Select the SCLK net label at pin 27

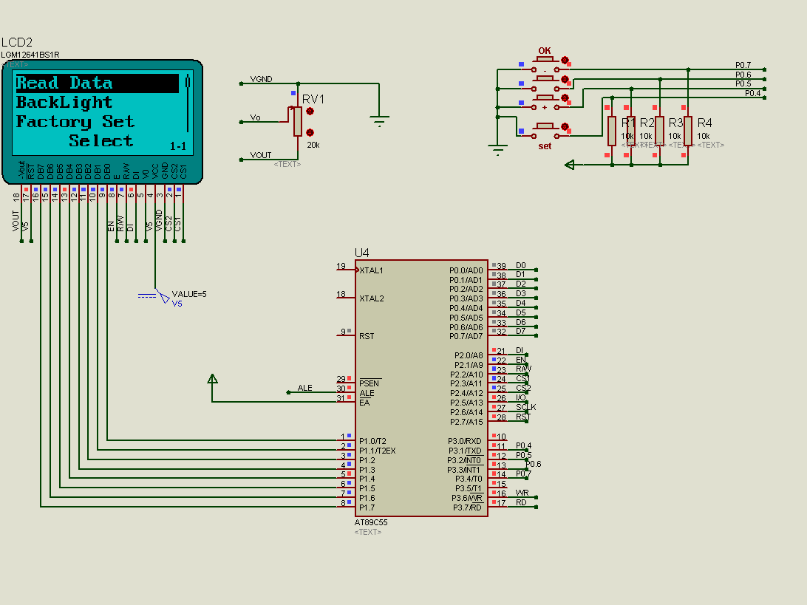click(x=526, y=407)
